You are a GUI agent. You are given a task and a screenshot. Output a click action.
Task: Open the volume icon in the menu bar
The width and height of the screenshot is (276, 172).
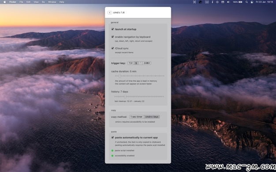228,2
